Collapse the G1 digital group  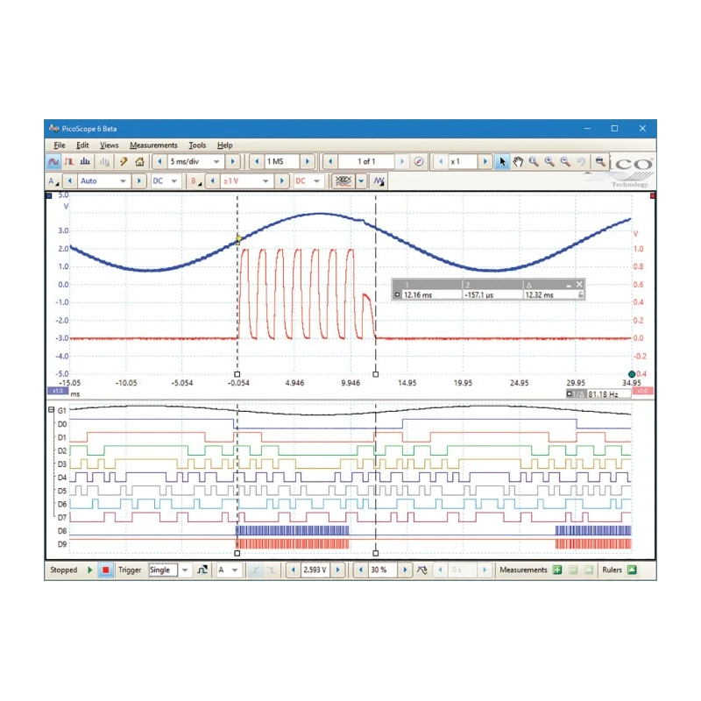pyautogui.click(x=51, y=410)
